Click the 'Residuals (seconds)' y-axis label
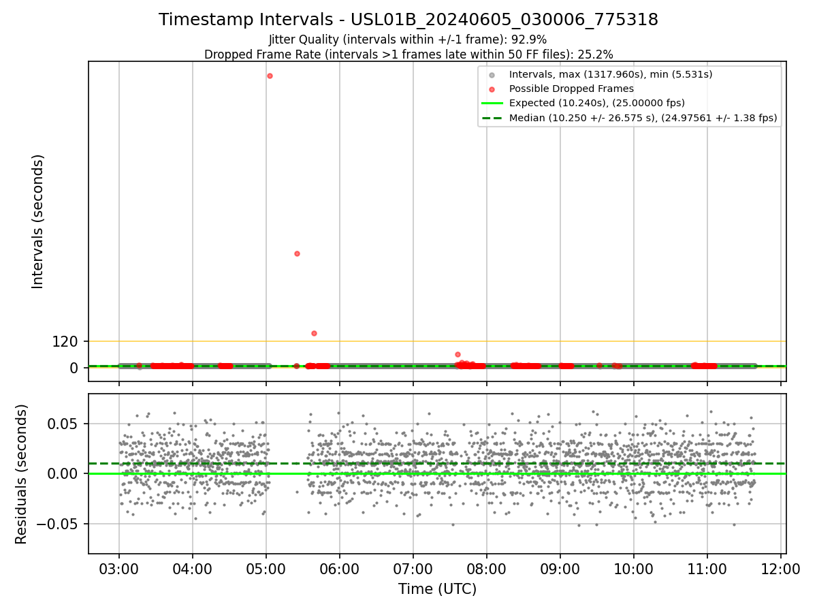This screenshot has width=817, height=613. (22, 473)
